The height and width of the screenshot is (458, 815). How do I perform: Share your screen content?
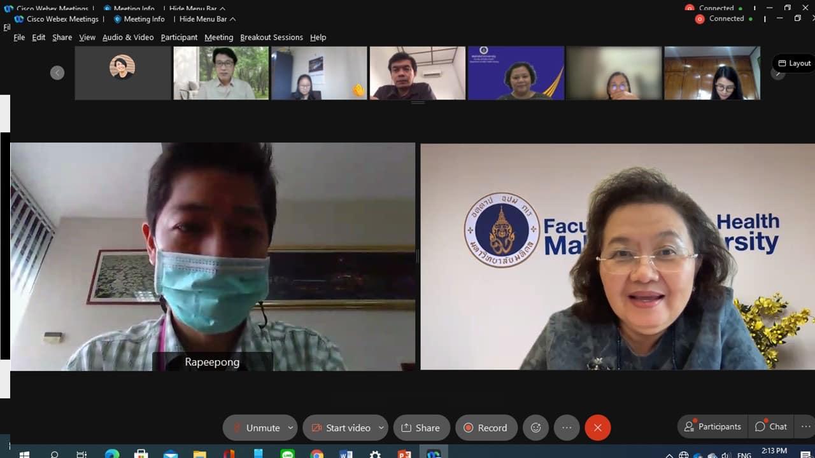(x=422, y=427)
